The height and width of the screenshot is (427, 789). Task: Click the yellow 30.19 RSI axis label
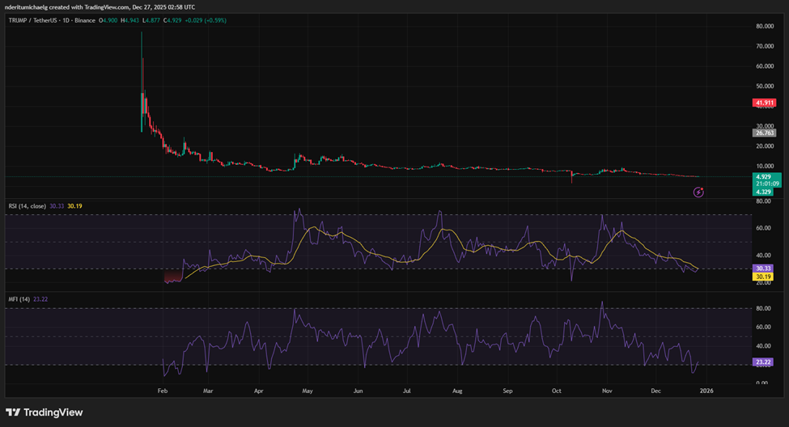(765, 277)
